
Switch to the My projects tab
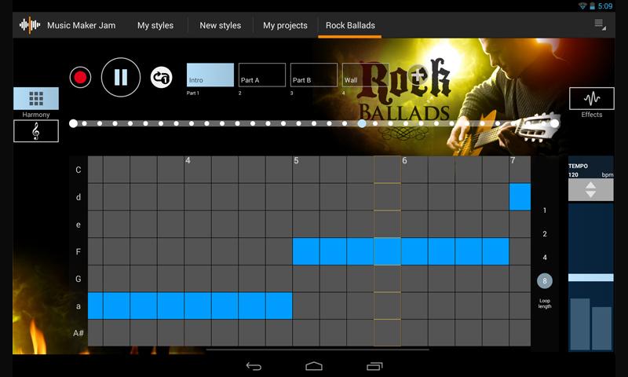285,25
